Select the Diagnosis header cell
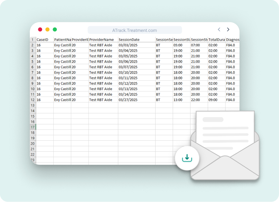 pyautogui.click(x=232, y=39)
